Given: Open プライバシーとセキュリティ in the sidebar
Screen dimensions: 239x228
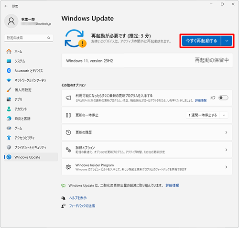Looking at the screenshot, I should pos(31,147).
